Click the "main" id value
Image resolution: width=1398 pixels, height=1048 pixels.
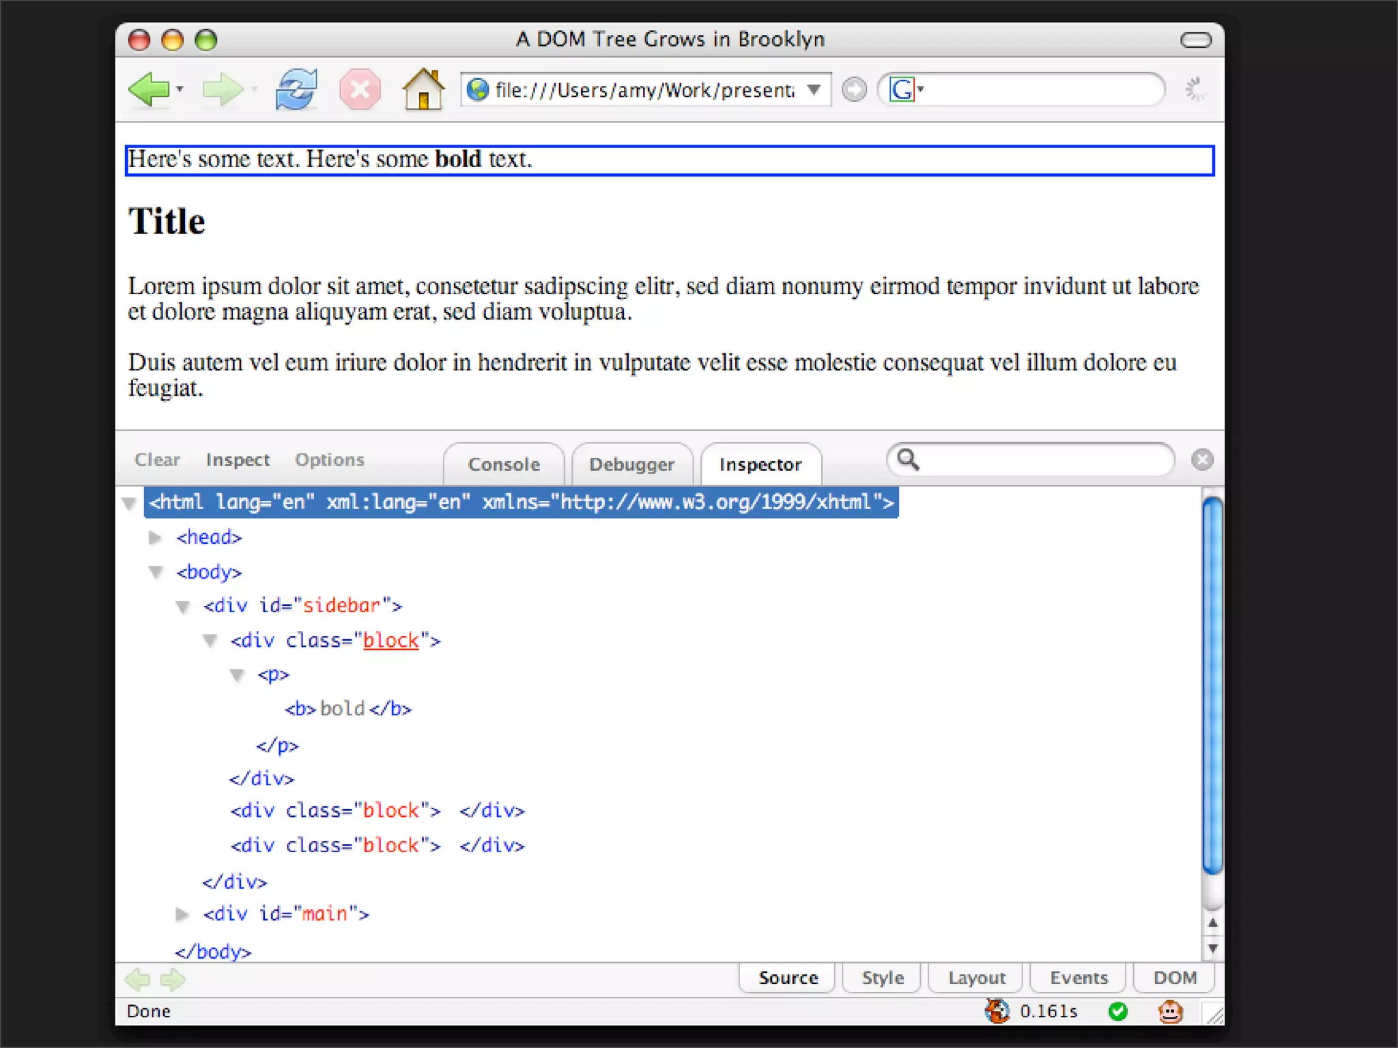coord(325,914)
